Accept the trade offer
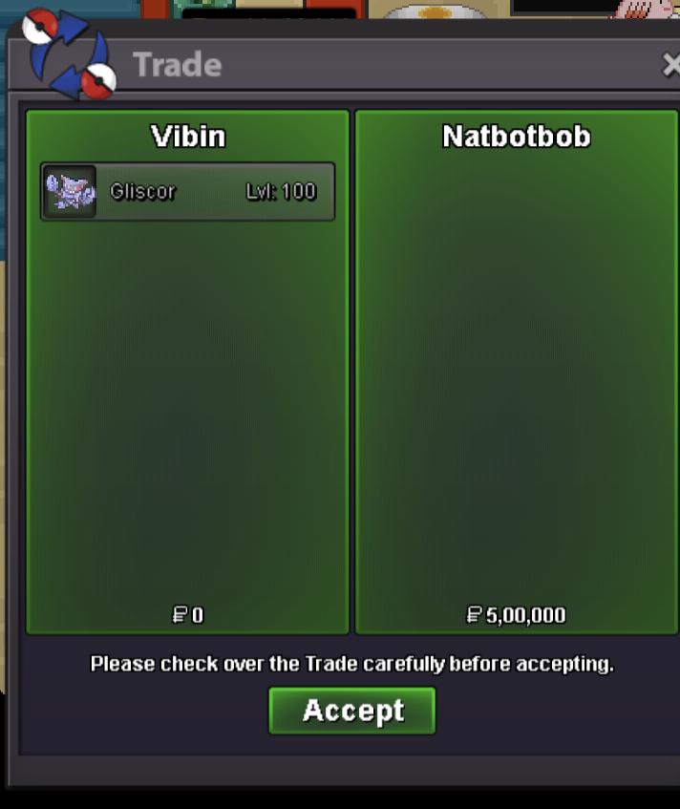The height and width of the screenshot is (809, 680). point(351,711)
